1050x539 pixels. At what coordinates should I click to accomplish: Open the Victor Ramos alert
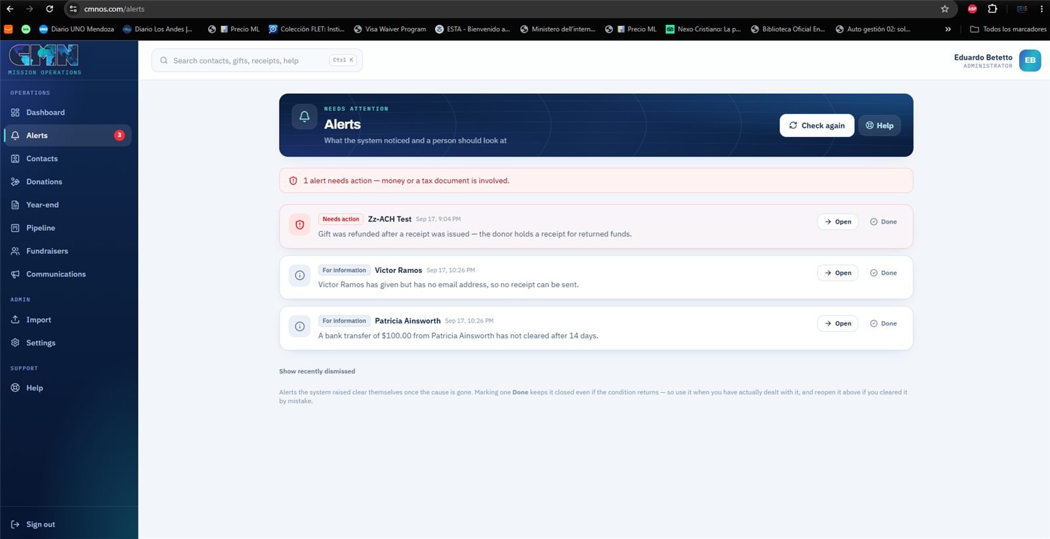[837, 273]
